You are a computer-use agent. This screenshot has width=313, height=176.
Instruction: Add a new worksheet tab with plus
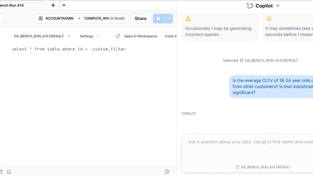[53, 5]
